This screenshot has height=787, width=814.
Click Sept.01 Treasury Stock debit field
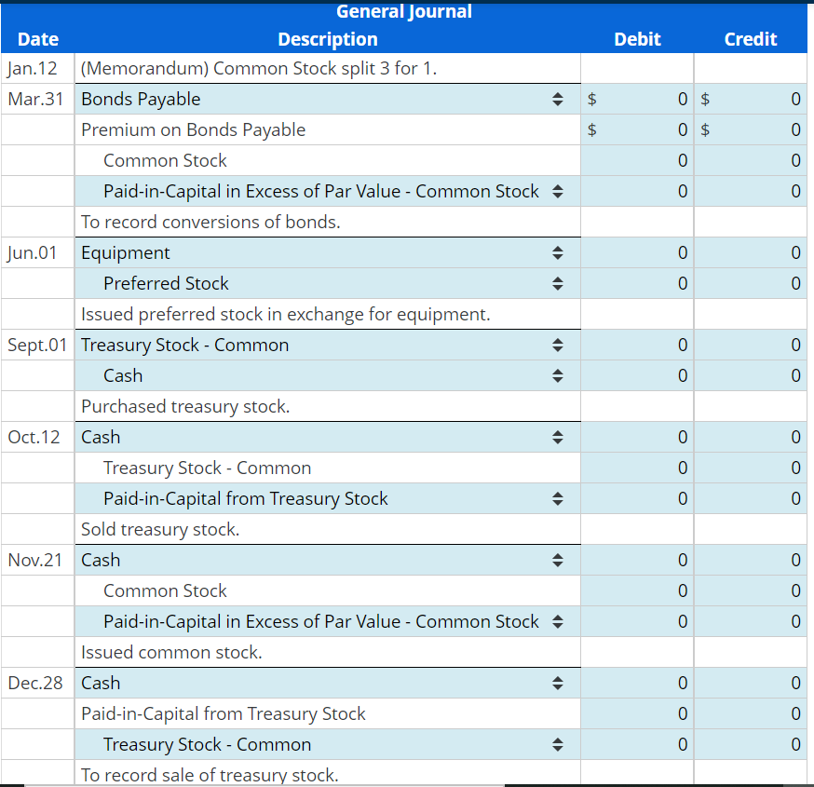pos(637,345)
